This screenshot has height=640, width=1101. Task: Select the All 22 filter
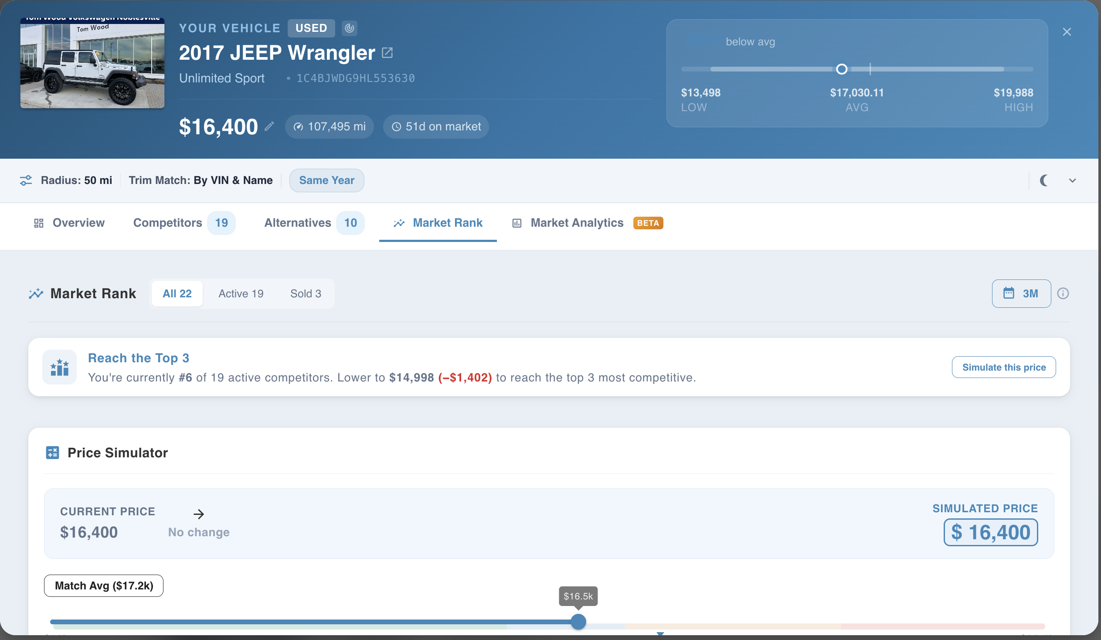[x=177, y=293]
